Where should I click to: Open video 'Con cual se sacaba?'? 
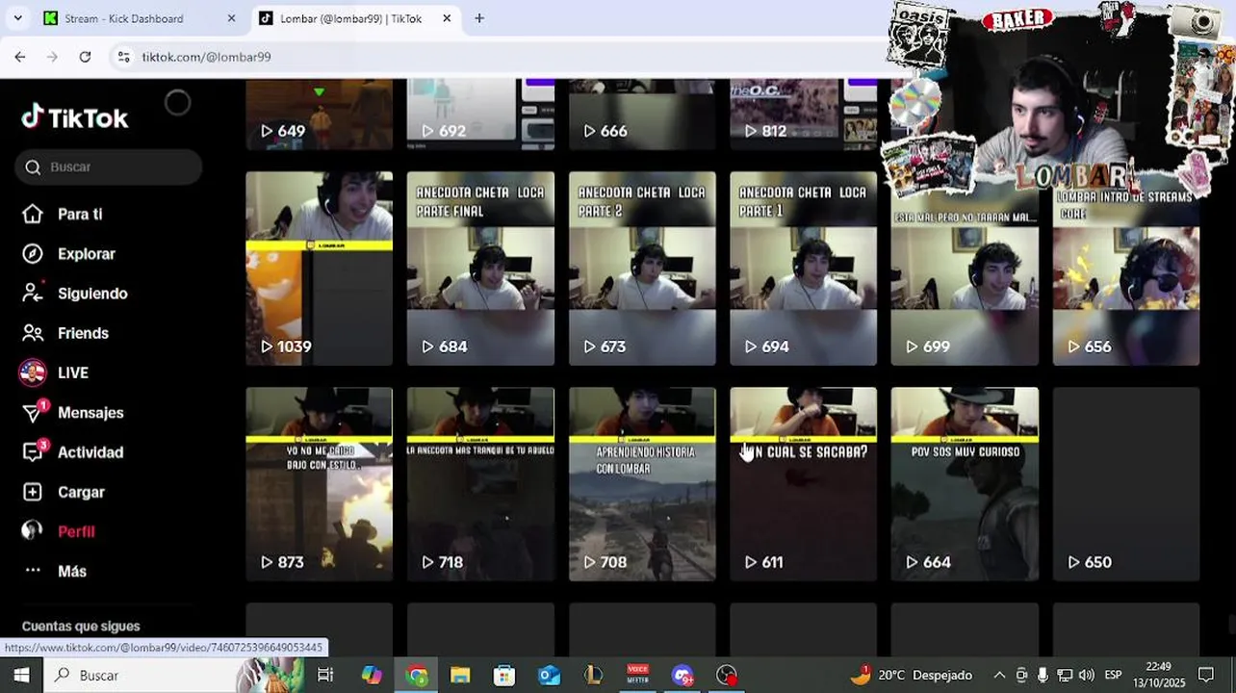[x=803, y=484]
